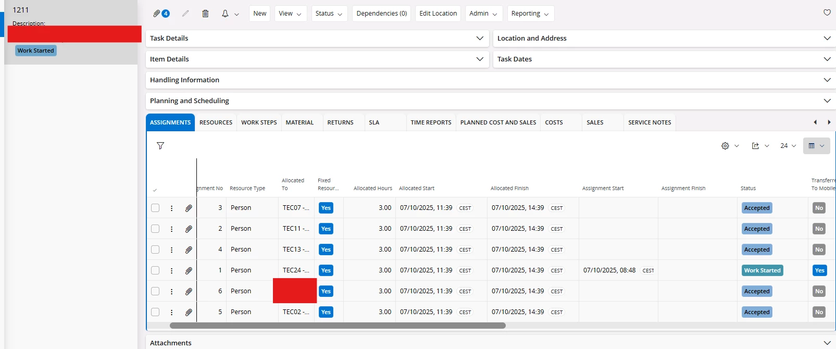Click the Edit Location button
Viewport: 836px width, 349px height.
pos(438,14)
